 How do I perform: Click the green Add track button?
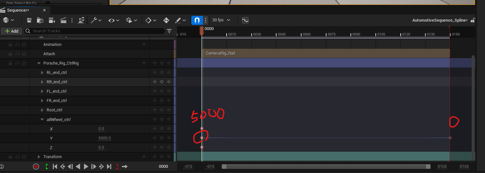pos(12,31)
